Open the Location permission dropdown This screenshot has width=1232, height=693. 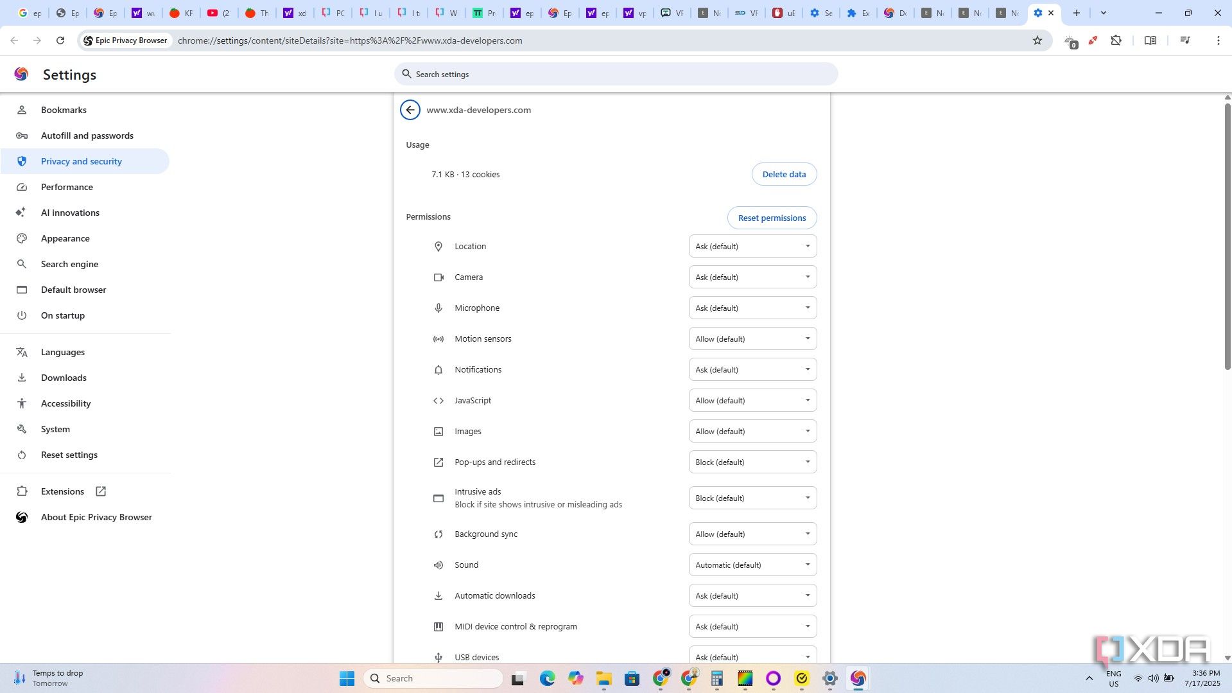tap(752, 246)
